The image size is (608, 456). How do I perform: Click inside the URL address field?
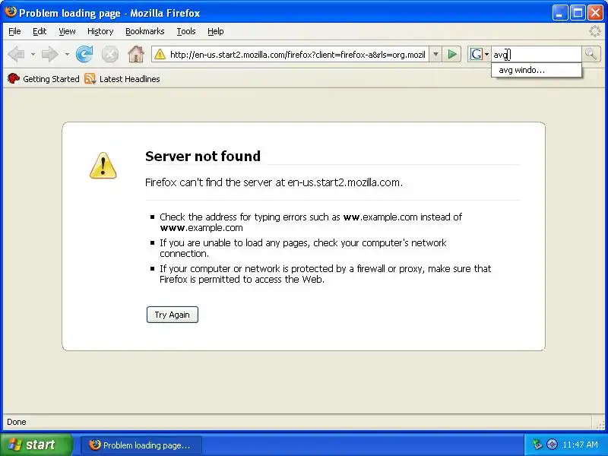[297, 55]
